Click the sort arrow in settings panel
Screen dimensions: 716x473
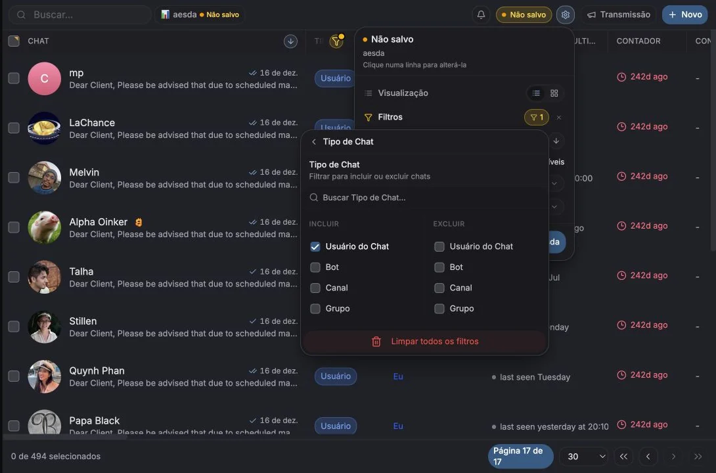pyautogui.click(x=556, y=141)
